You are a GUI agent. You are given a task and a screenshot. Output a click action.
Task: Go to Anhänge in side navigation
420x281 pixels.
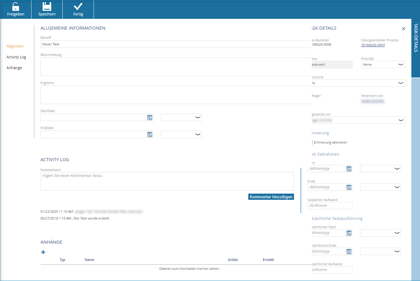point(14,68)
